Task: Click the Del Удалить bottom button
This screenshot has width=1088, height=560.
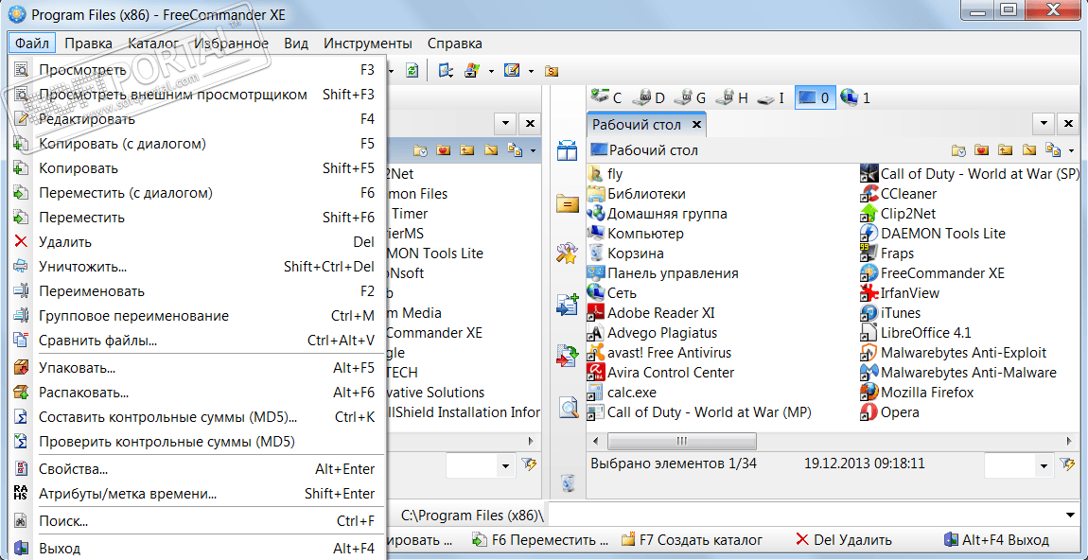Action: point(843,539)
